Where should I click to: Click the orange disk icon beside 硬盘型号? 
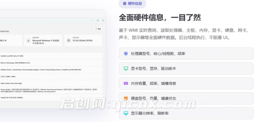pyautogui.click(x=126, y=98)
